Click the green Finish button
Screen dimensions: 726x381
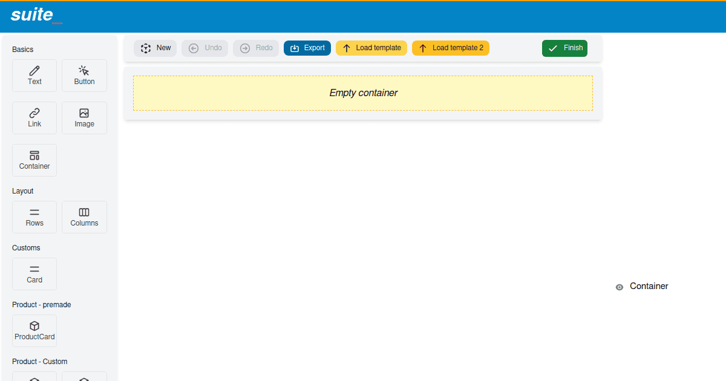pos(564,47)
